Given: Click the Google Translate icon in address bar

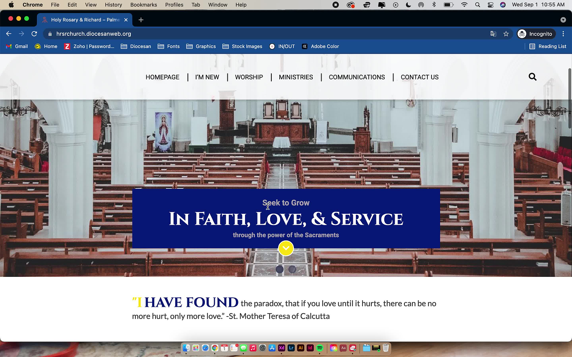Looking at the screenshot, I should 493,34.
